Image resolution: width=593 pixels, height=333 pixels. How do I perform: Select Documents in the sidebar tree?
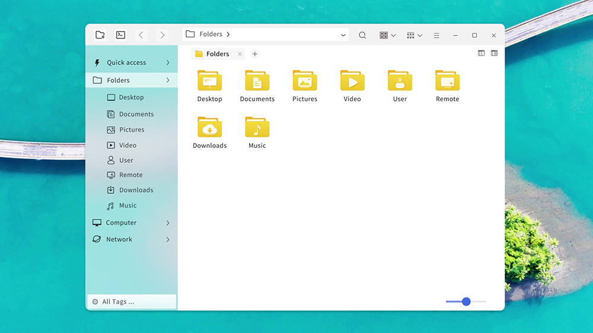(x=136, y=114)
